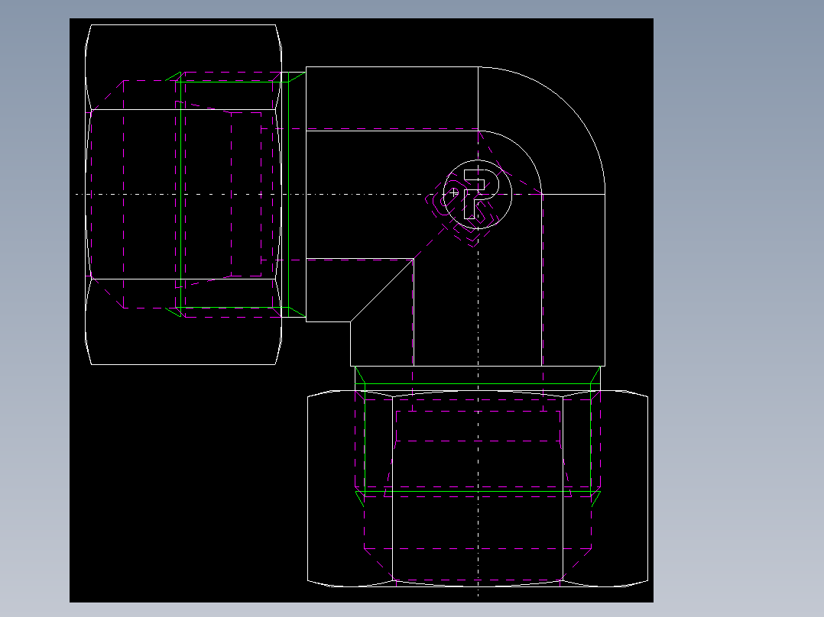Image resolution: width=824 pixels, height=617 pixels.
Task: Select the small crosshair origin marker beside the logo
Action: click(454, 193)
